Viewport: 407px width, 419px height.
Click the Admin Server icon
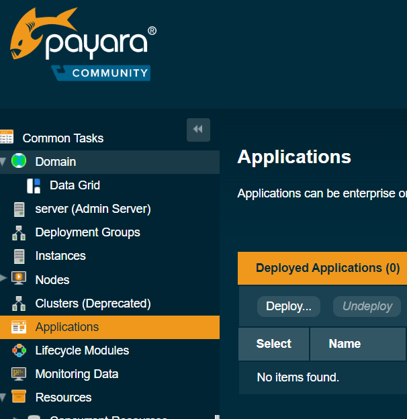[19, 209]
